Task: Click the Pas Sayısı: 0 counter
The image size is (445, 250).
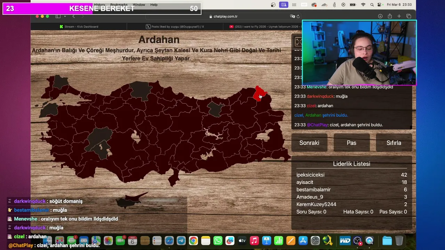Action: click(x=393, y=212)
